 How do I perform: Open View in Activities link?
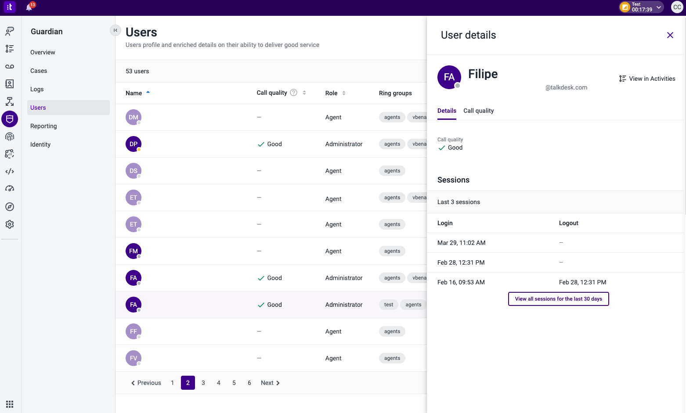[x=647, y=79]
